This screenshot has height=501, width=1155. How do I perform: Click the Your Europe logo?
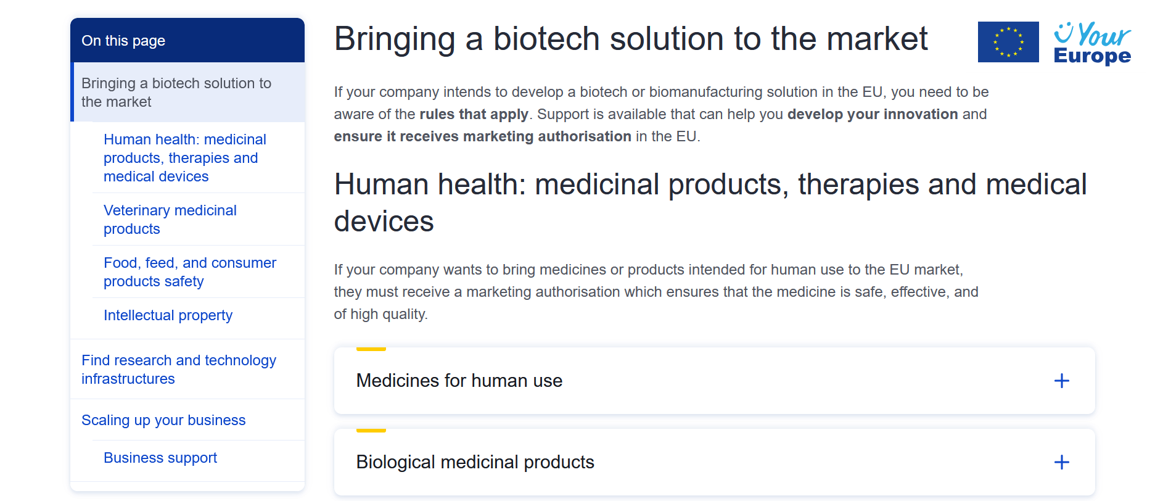(x=1092, y=43)
